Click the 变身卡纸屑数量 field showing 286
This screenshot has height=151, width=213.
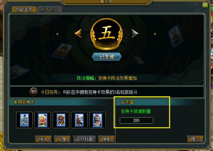136,120
